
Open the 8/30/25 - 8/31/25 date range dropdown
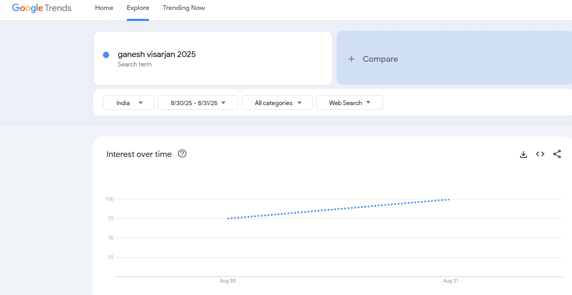click(x=198, y=103)
